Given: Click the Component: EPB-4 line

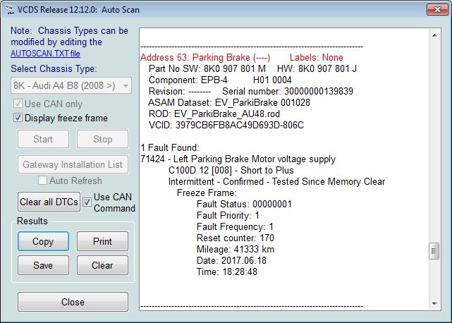Looking at the screenshot, I should [220, 80].
